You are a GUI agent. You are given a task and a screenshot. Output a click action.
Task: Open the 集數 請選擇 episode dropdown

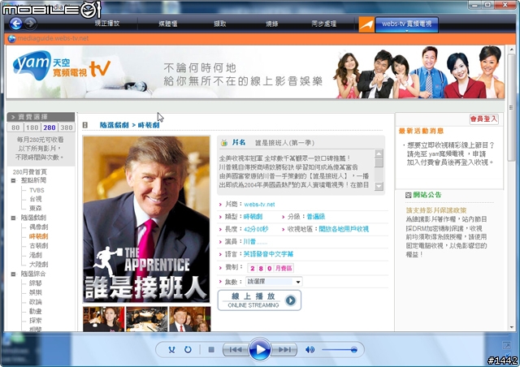click(274, 282)
